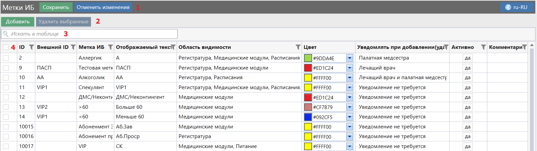Click the Добавить button
The image size is (537, 151).
(18, 22)
